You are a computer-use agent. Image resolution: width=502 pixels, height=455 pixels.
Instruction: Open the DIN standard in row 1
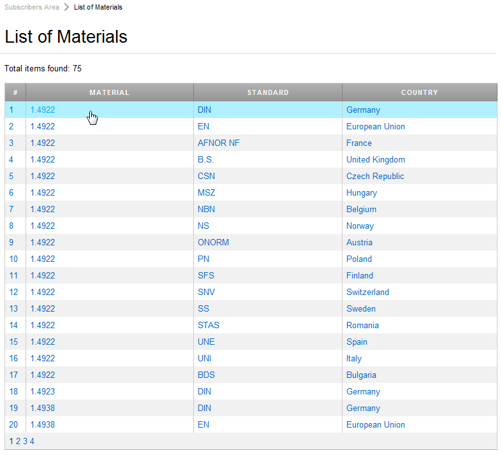pyautogui.click(x=204, y=110)
